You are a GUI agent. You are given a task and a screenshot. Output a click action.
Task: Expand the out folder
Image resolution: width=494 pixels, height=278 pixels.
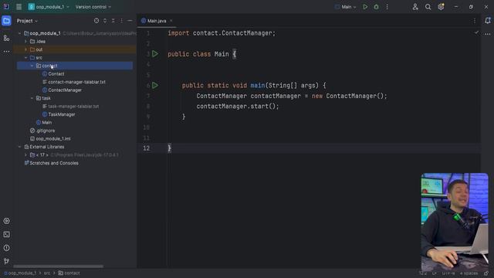[x=25, y=49]
